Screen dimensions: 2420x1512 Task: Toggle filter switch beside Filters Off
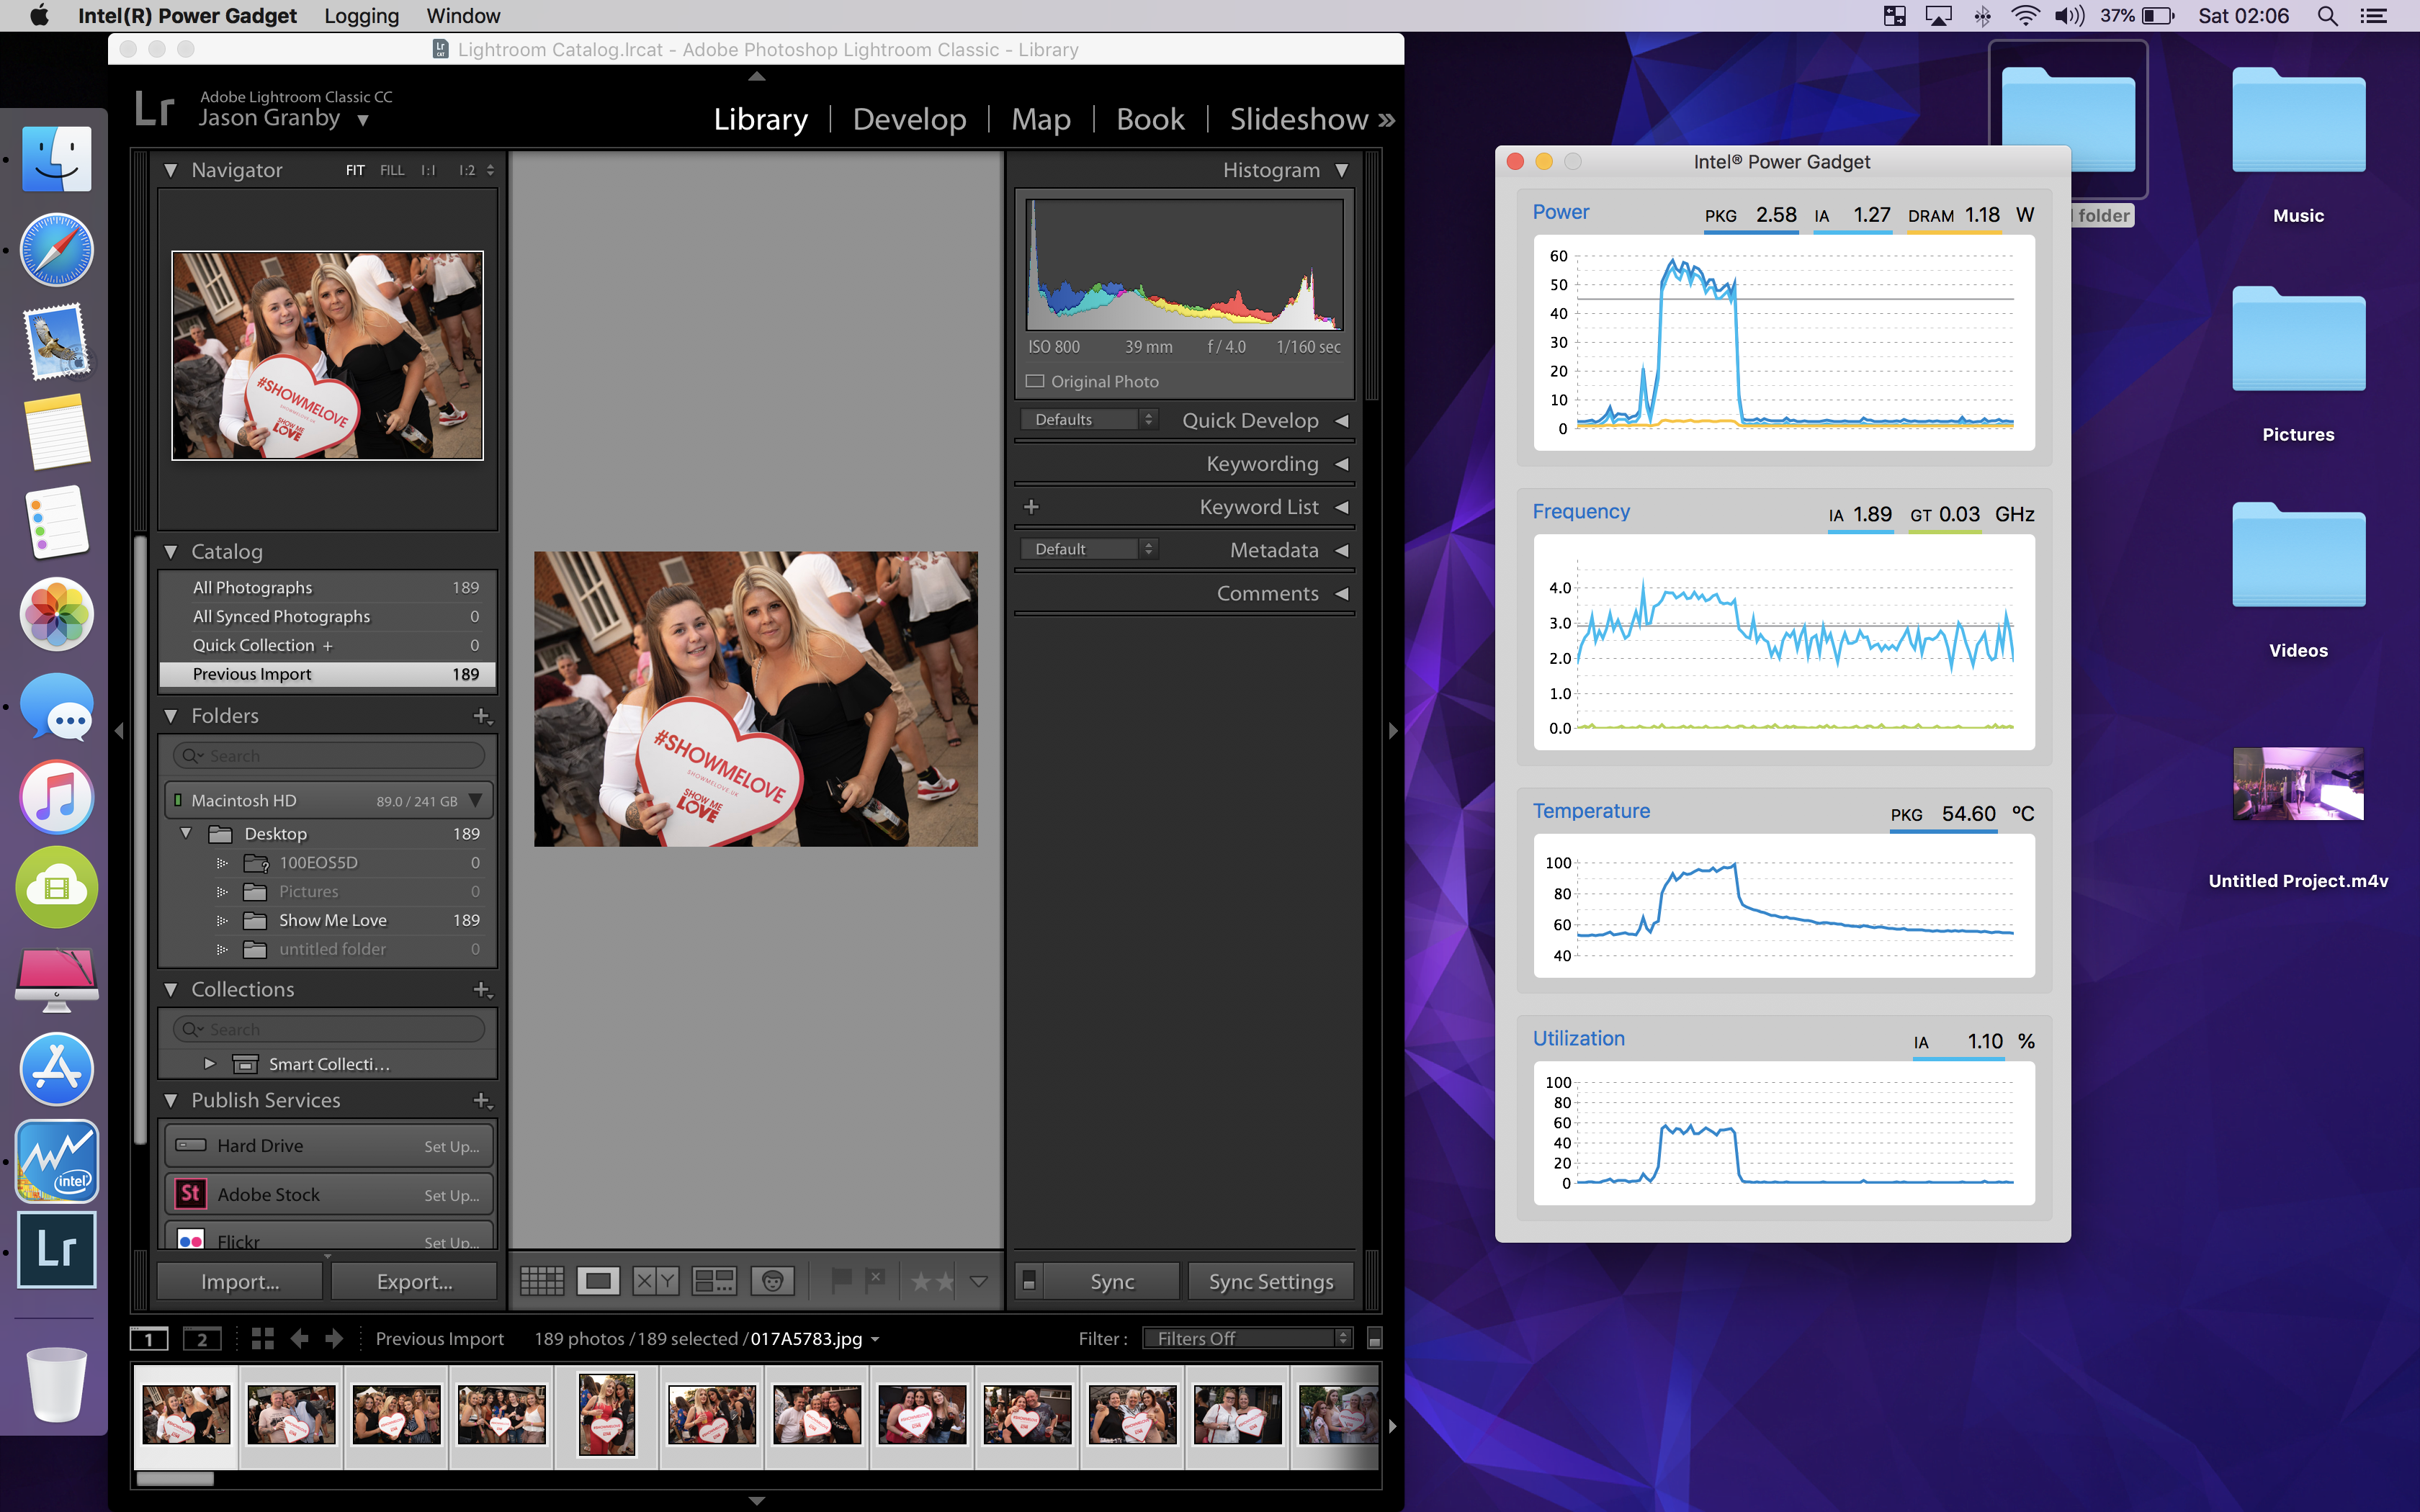click(x=1375, y=1339)
